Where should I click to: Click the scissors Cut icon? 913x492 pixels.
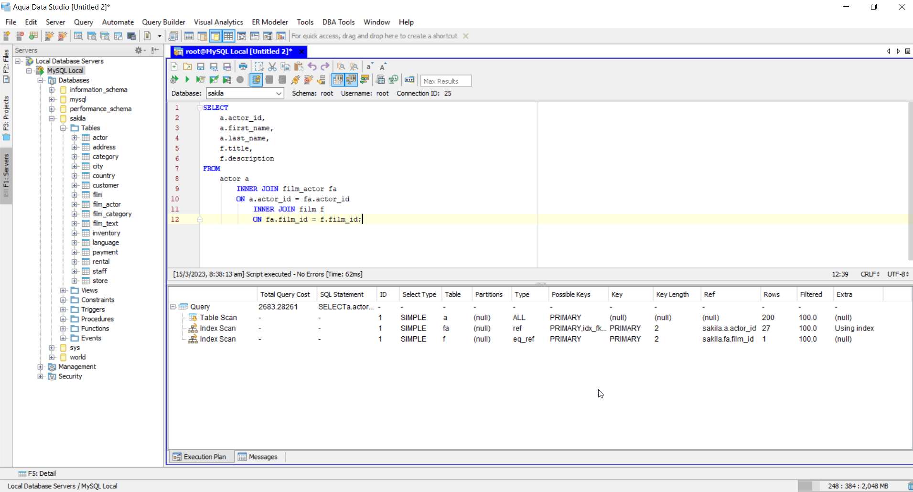[272, 67]
